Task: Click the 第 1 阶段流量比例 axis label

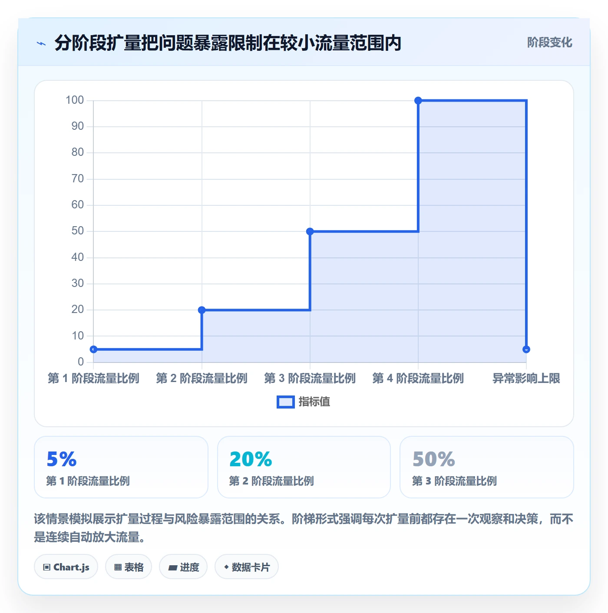Action: coord(93,379)
